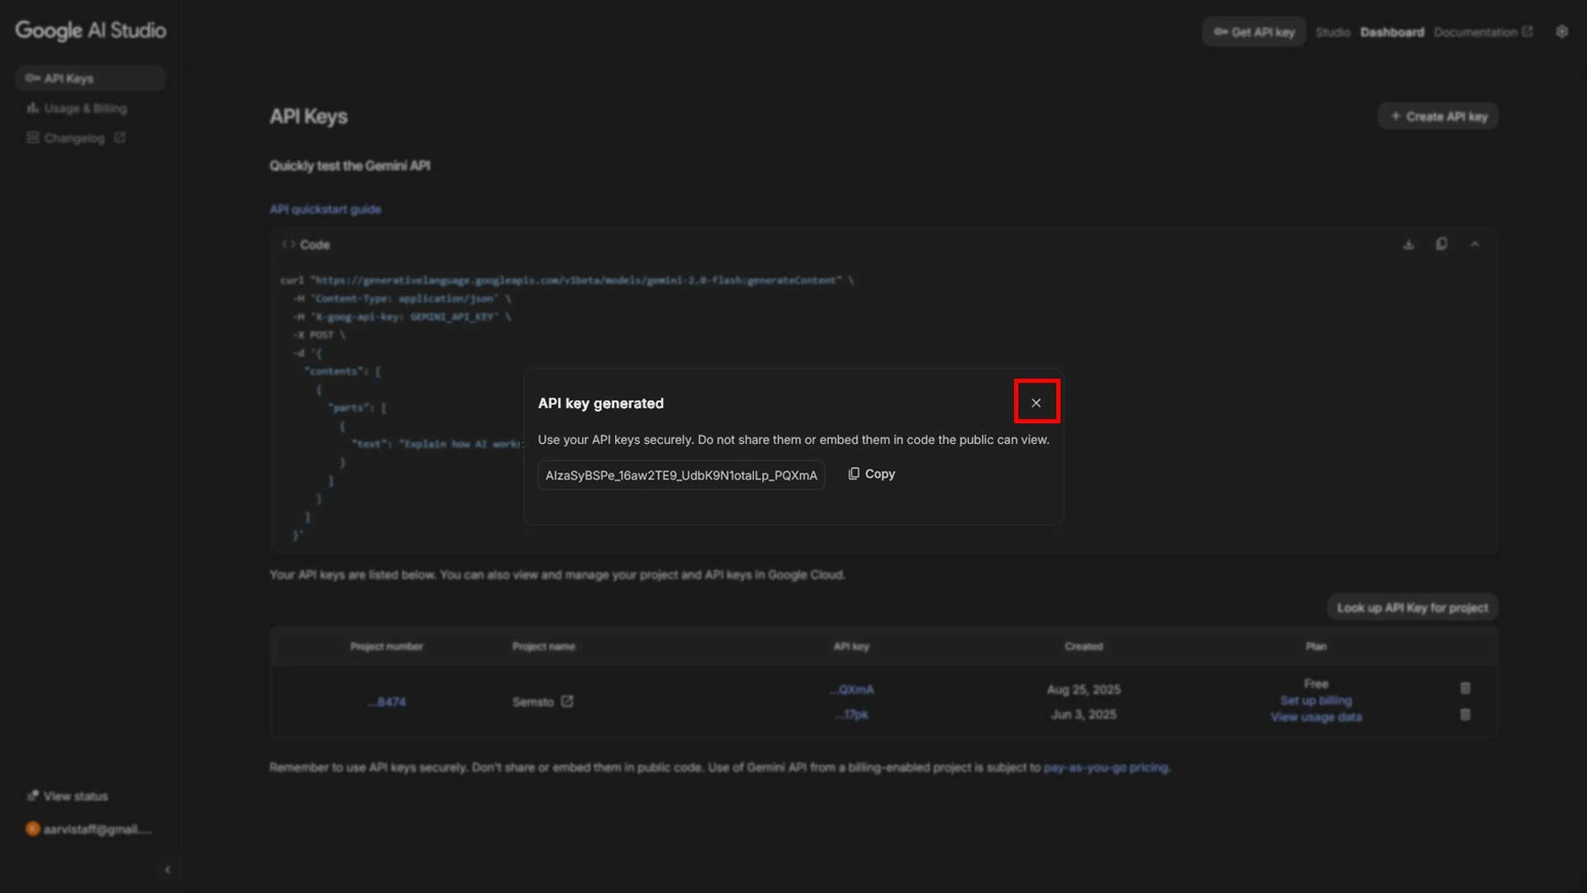Click the Created column header
This screenshot has height=893, width=1587.
point(1084,647)
